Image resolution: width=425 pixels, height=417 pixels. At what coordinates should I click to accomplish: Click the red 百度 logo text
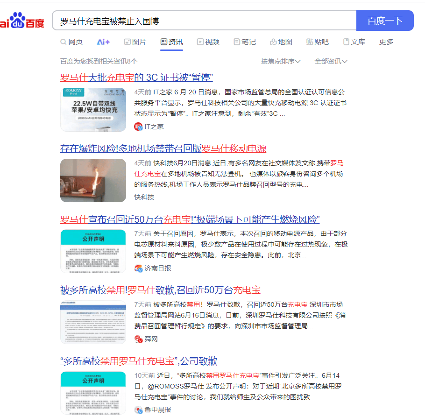click(x=35, y=23)
